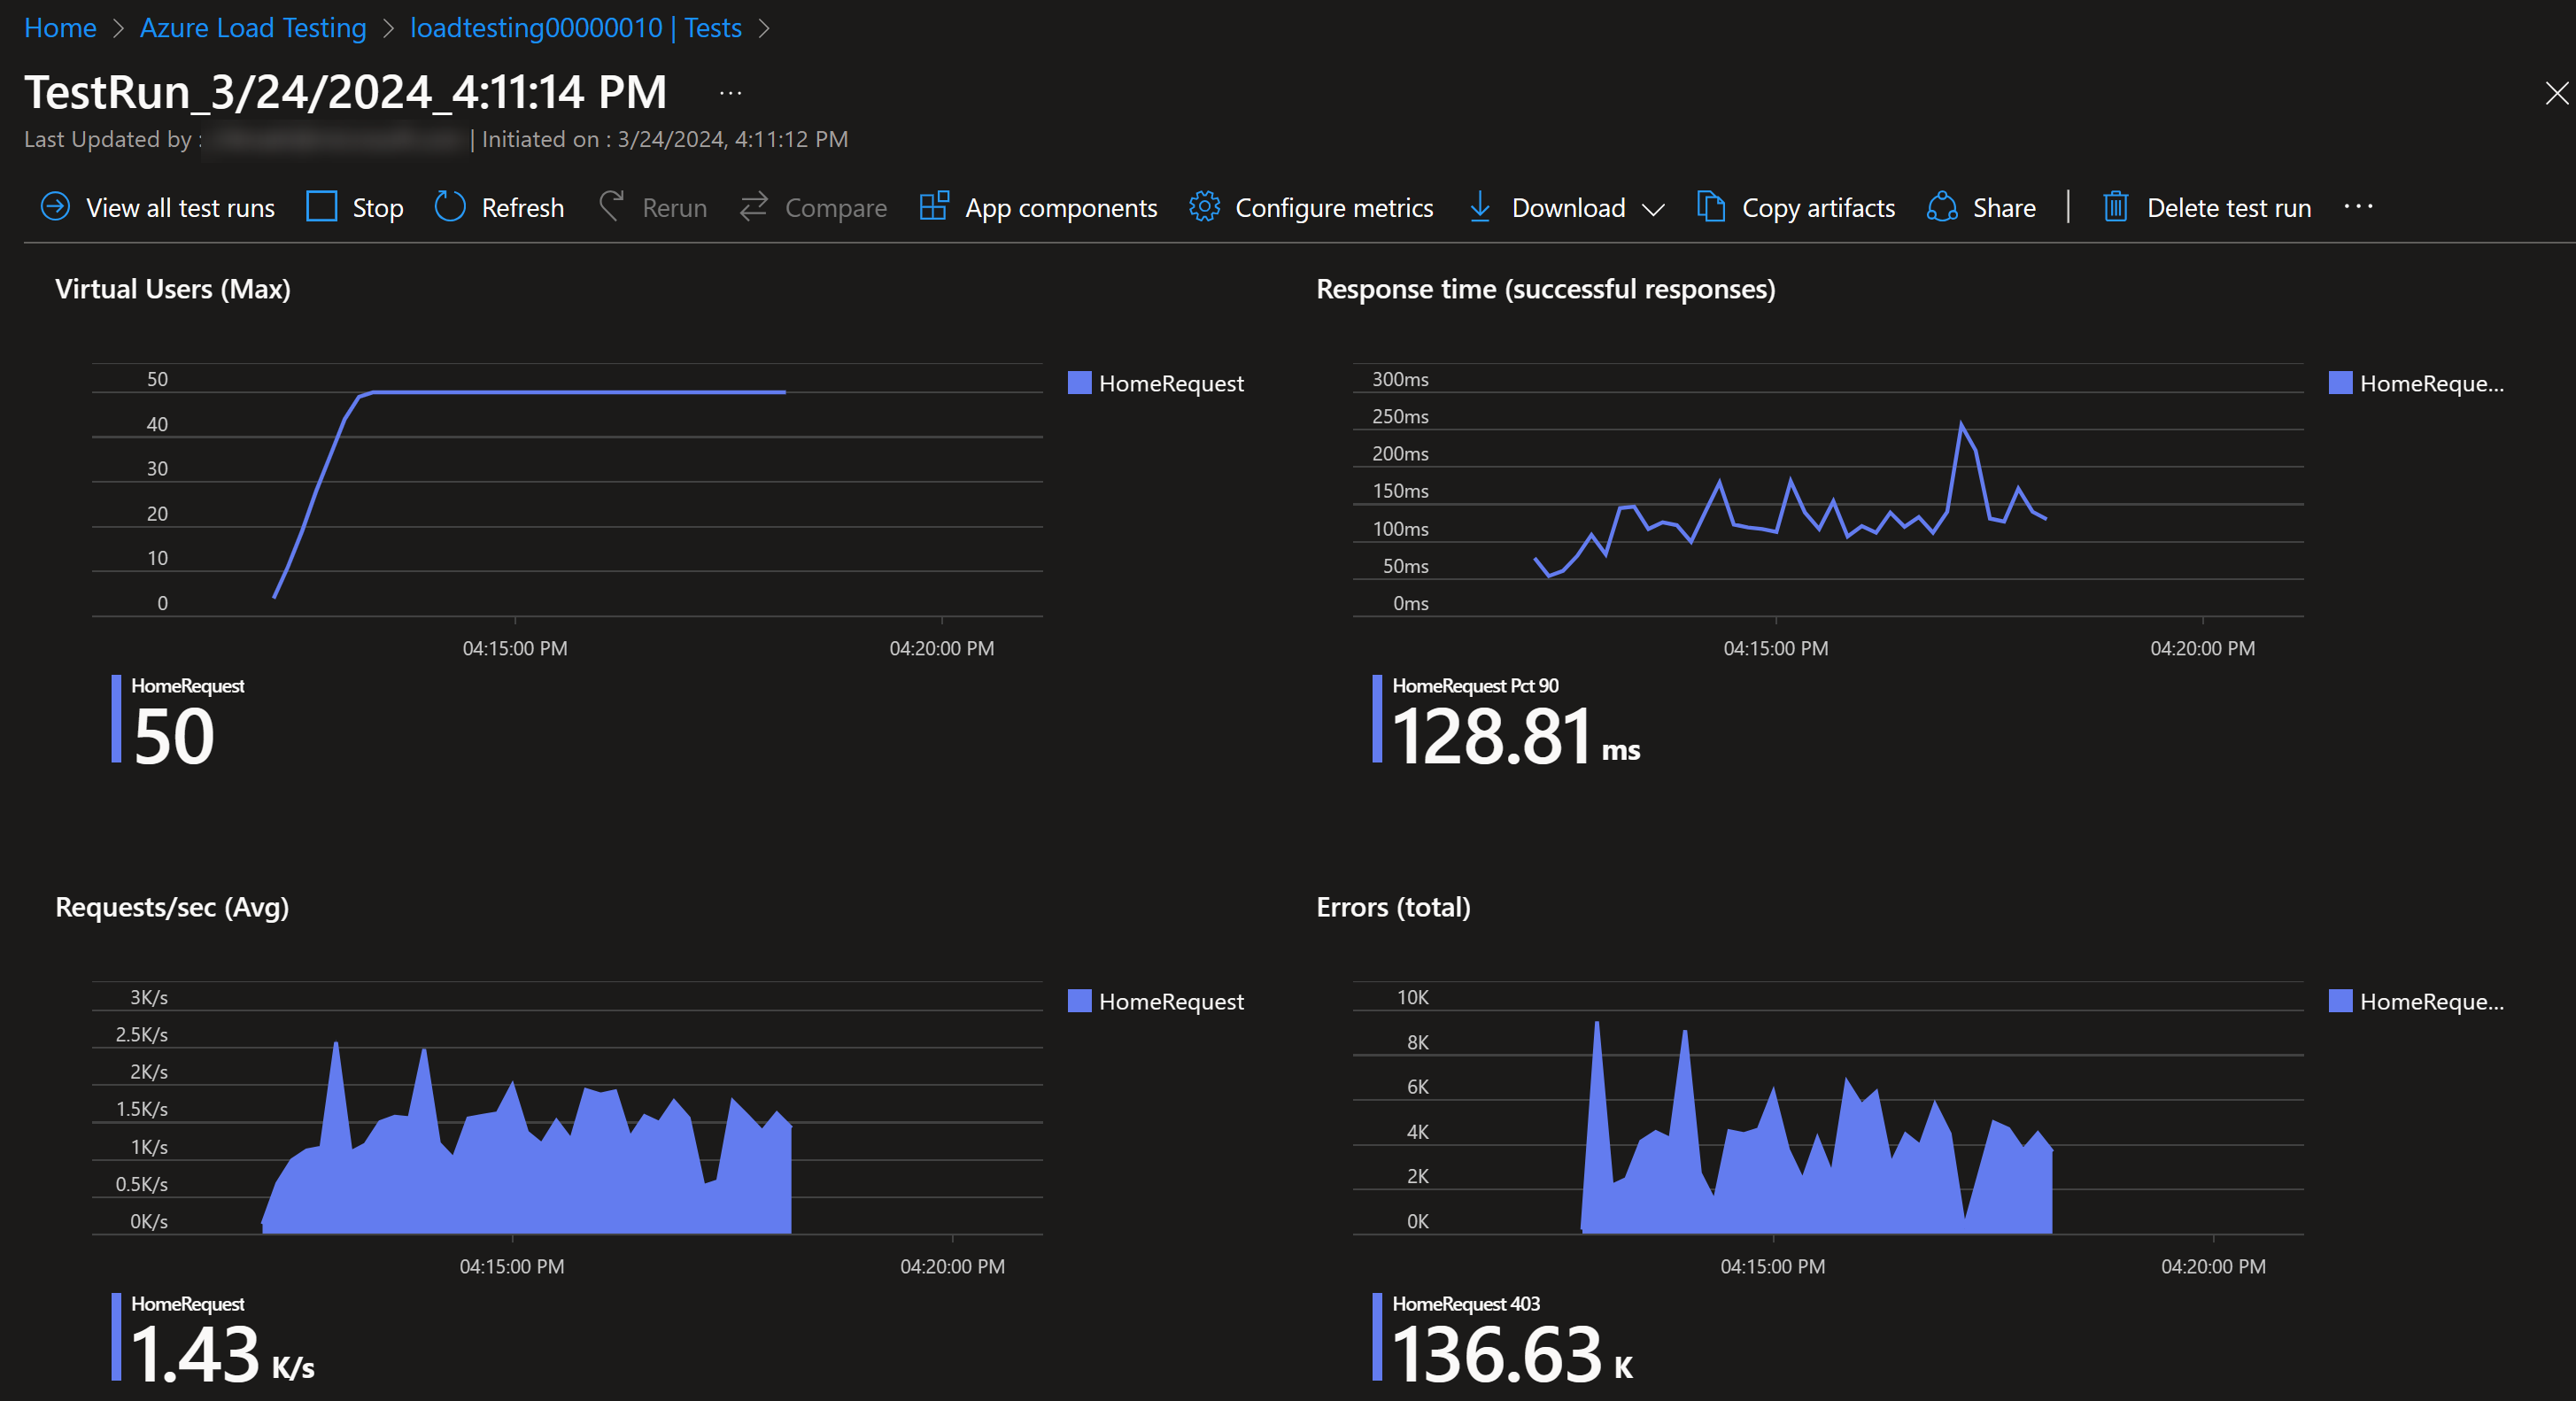This screenshot has width=2576, height=1401.
Task: Click the Share label
Action: 2004,208
